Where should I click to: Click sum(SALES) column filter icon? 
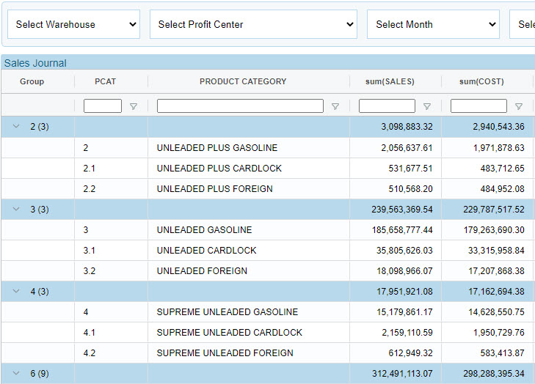point(427,107)
